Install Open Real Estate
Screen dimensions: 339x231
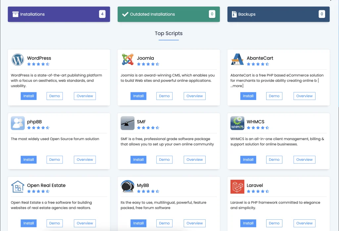pos(28,223)
